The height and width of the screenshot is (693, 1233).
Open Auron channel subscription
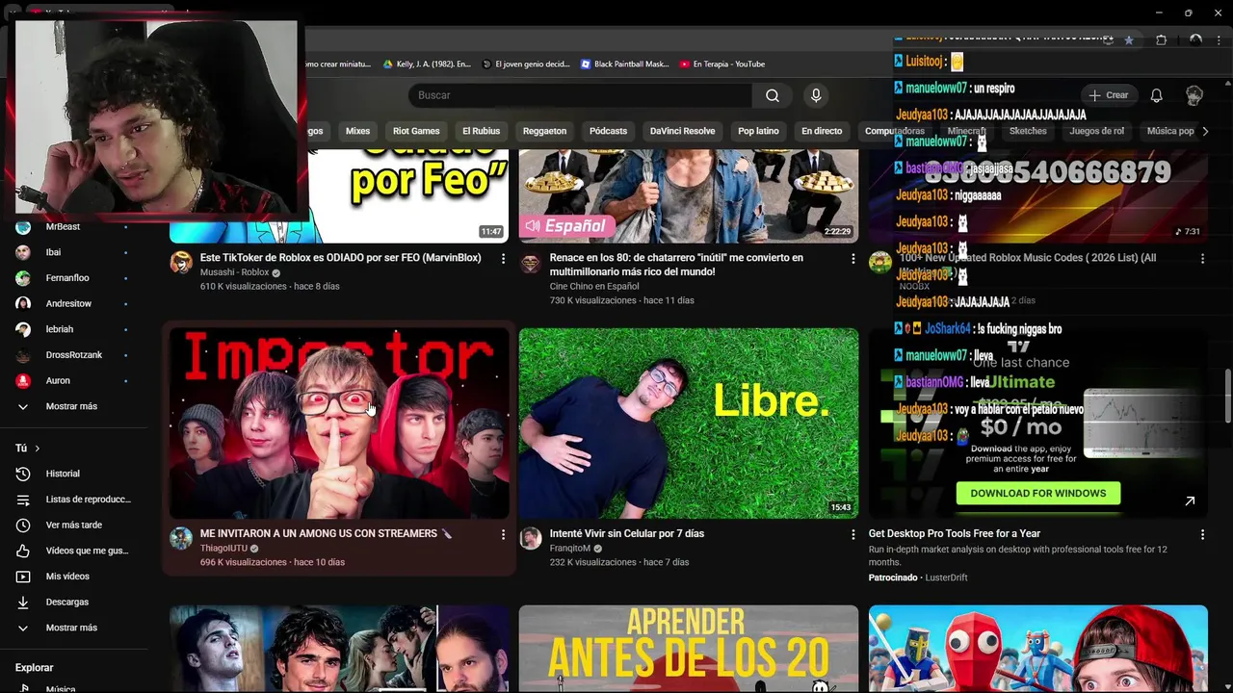(x=58, y=380)
